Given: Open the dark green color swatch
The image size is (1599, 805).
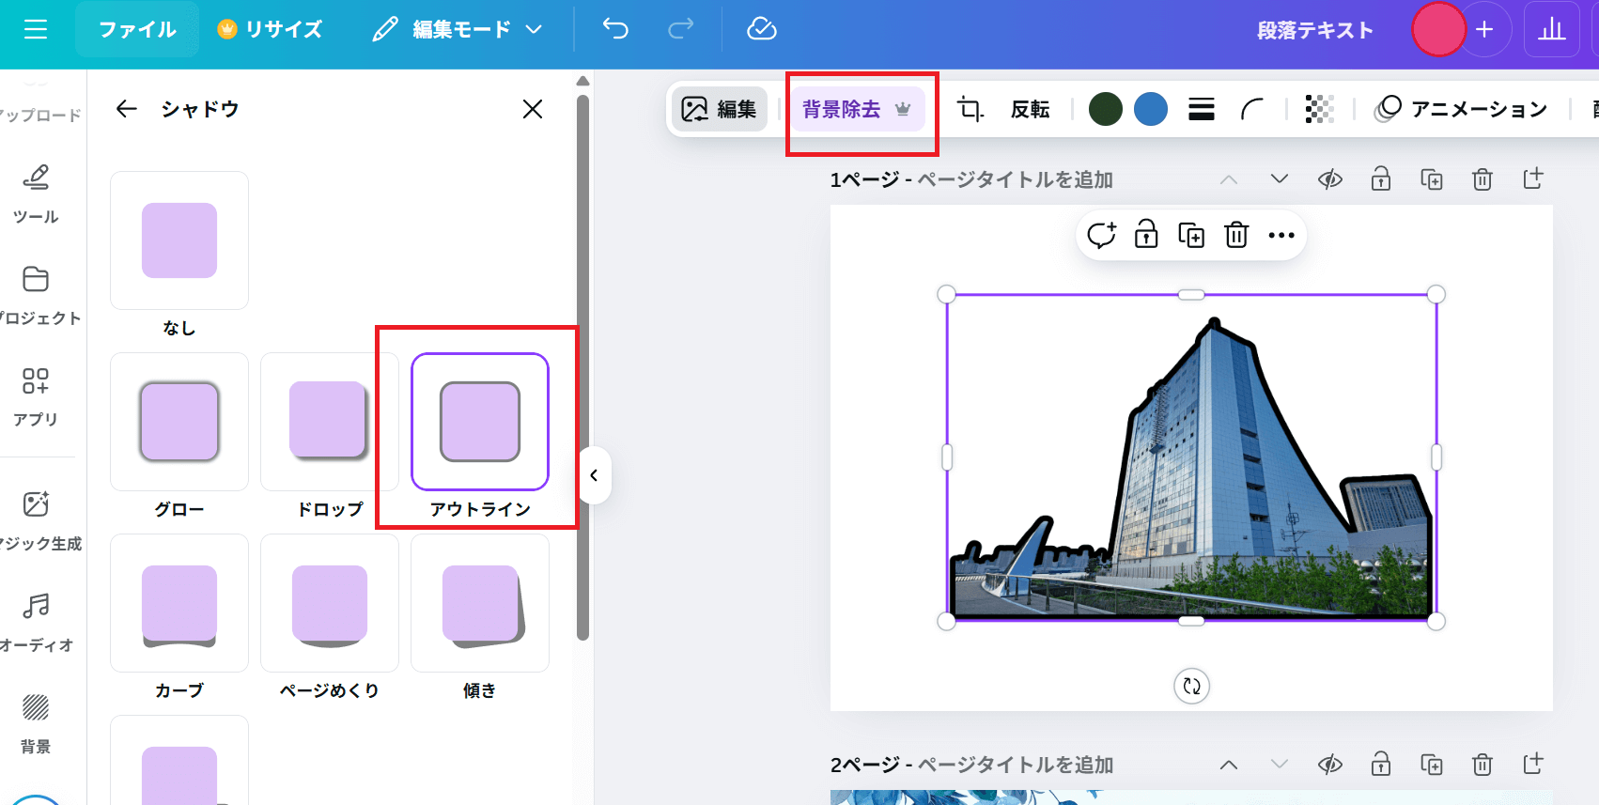Looking at the screenshot, I should [x=1106, y=109].
